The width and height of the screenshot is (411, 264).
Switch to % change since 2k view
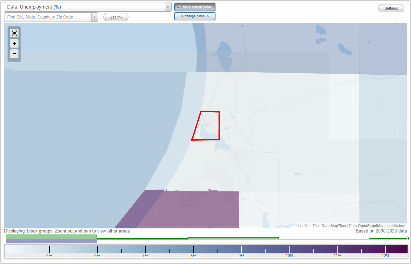coord(195,16)
